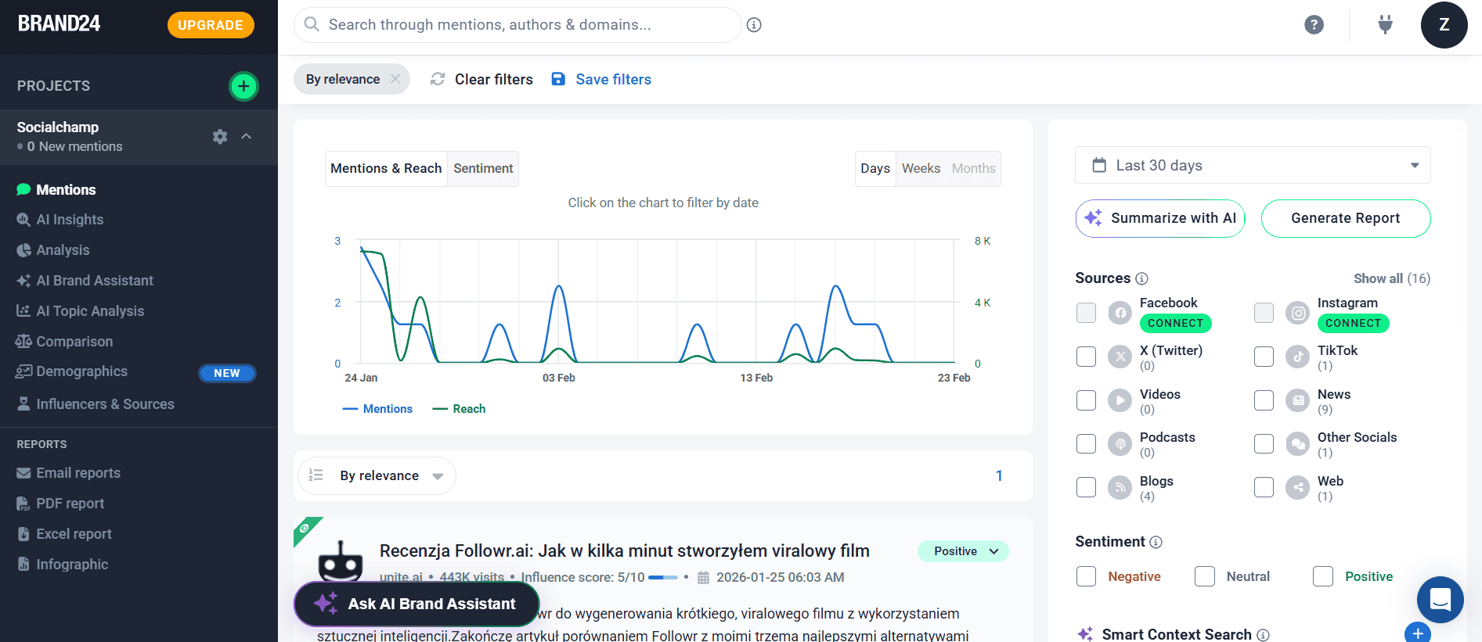Focus the mentions search field

(517, 25)
